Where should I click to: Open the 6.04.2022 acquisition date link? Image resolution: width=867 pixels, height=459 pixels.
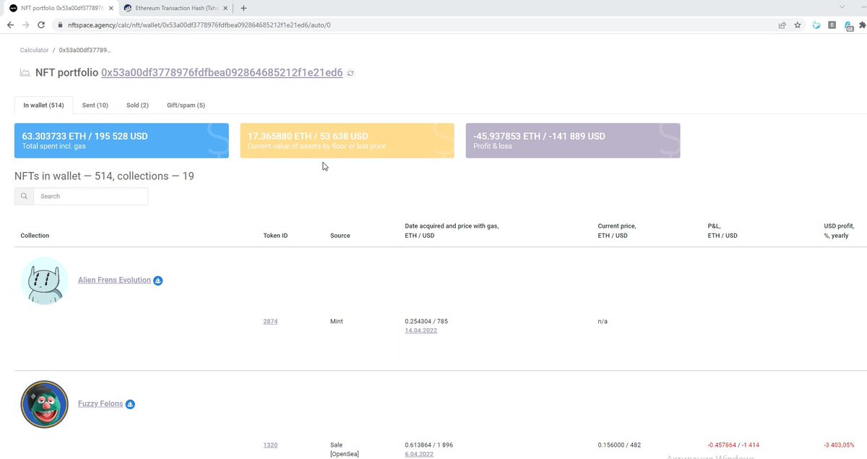[x=419, y=454]
